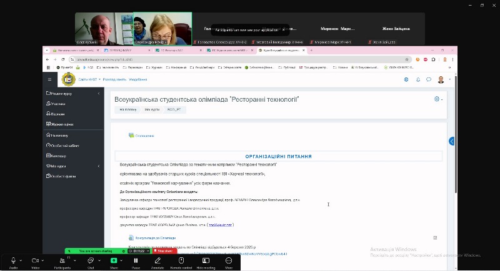Switch to the second browser tab
This screenshot has height=271, width=500.
click(127, 51)
